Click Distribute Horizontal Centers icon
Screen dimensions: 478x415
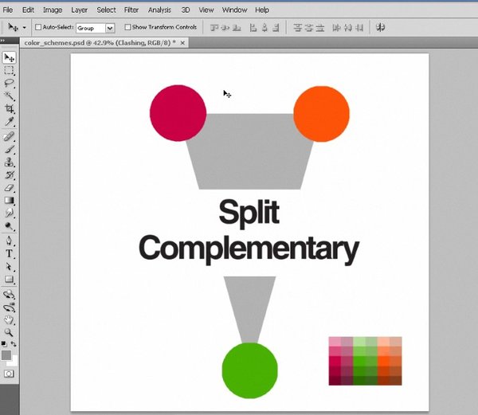coord(348,28)
